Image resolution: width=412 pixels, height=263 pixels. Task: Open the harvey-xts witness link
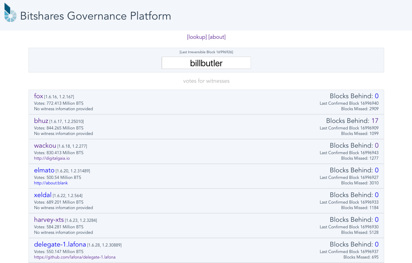coord(49,220)
